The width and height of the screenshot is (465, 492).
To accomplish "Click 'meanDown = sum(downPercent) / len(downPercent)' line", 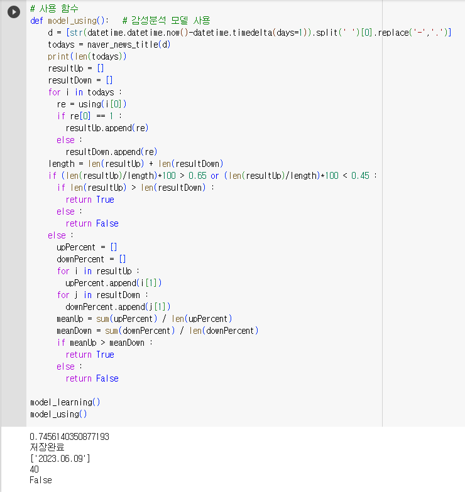I will click(x=157, y=331).
